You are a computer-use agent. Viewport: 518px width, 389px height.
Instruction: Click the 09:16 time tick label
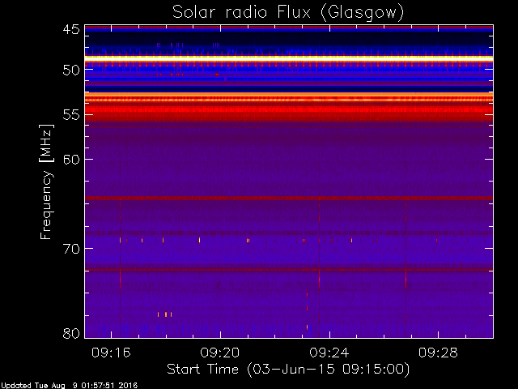click(112, 353)
